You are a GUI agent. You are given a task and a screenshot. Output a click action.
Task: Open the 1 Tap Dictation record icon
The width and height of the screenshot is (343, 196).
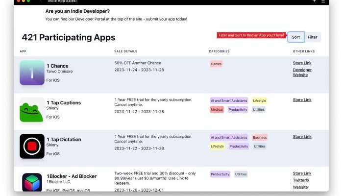tap(32, 146)
